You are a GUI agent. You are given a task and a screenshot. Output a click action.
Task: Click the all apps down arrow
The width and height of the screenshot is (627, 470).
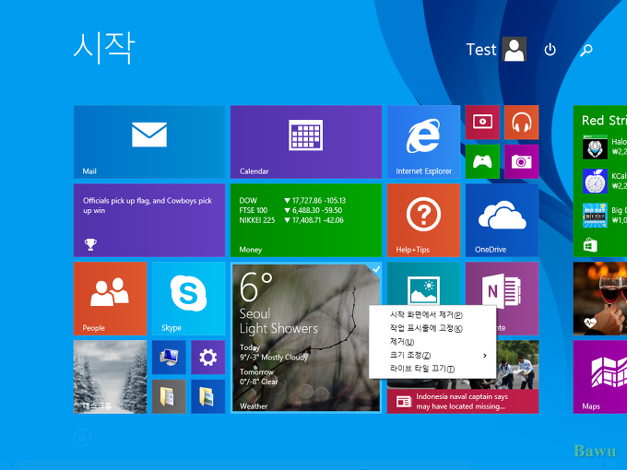(x=83, y=438)
